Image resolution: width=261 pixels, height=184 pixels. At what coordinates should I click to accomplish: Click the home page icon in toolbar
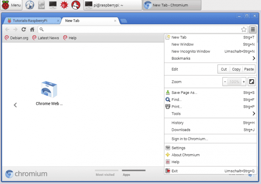32,29
